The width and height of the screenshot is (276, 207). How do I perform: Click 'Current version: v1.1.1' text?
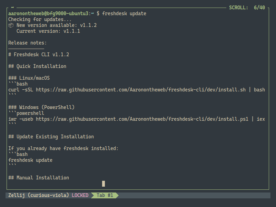click(48, 31)
